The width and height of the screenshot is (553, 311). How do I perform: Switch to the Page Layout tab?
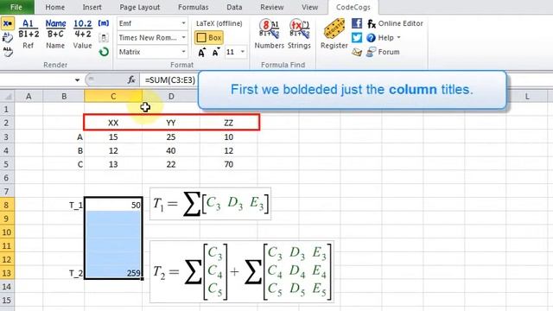pos(140,7)
